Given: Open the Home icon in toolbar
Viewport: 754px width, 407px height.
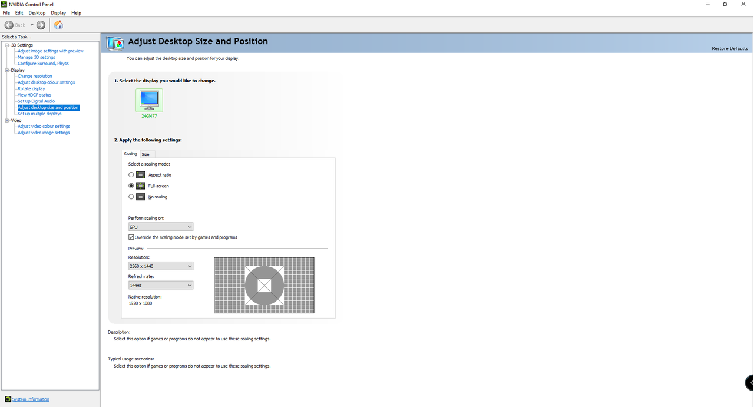Looking at the screenshot, I should coord(58,25).
